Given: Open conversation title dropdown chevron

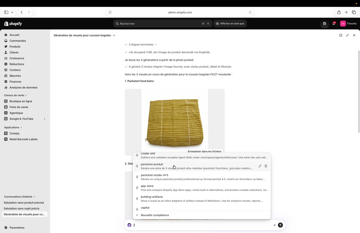Looking at the screenshot, I should pyautogui.click(x=114, y=35).
